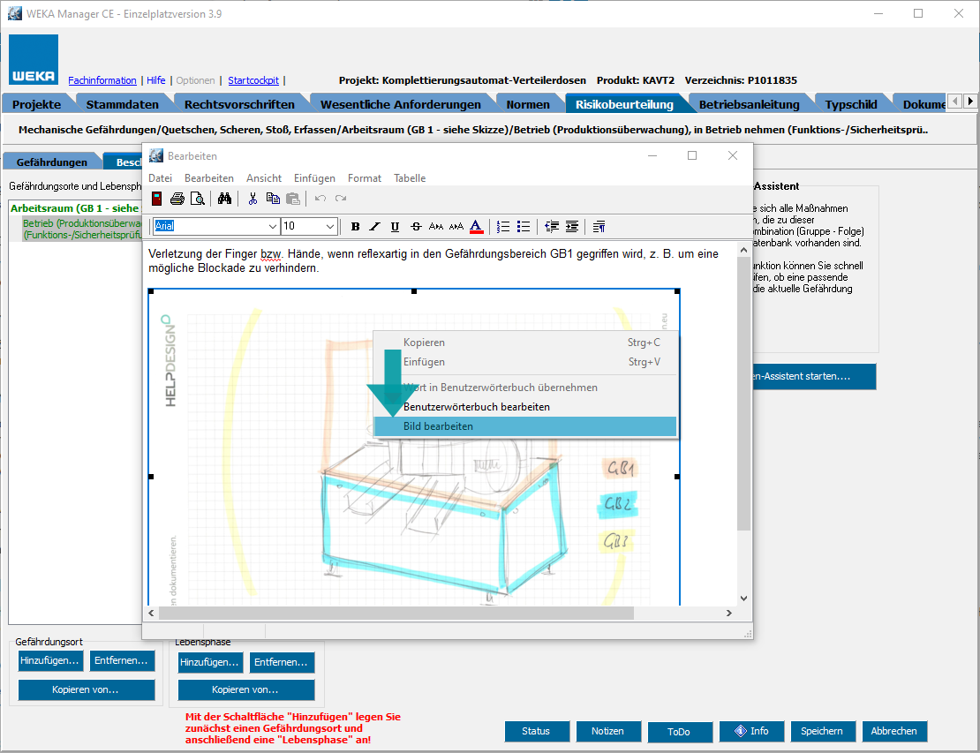Screen dimensions: 980x753
Task: Open print preview in editor toolbar
Action: [x=198, y=199]
